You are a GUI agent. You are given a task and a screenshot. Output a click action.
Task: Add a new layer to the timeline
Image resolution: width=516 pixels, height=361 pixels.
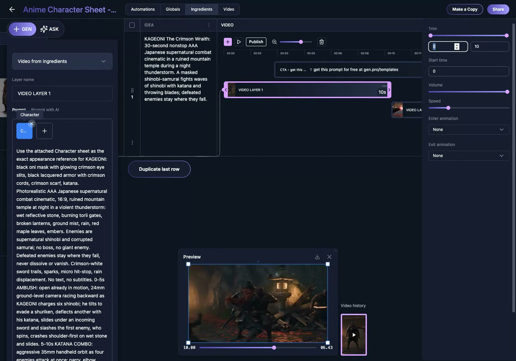[228, 42]
